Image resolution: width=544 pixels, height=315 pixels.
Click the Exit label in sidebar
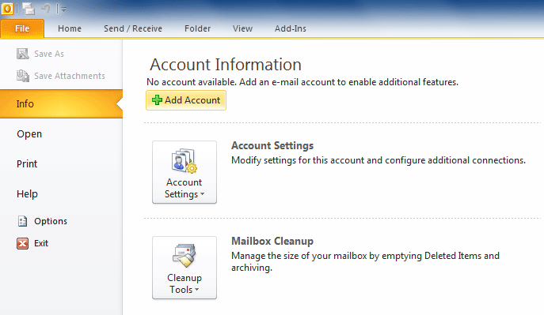click(41, 243)
